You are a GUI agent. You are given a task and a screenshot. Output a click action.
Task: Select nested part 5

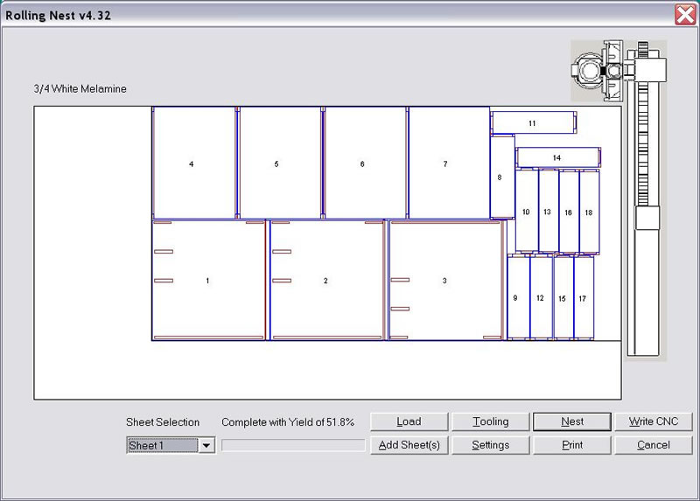279,164
